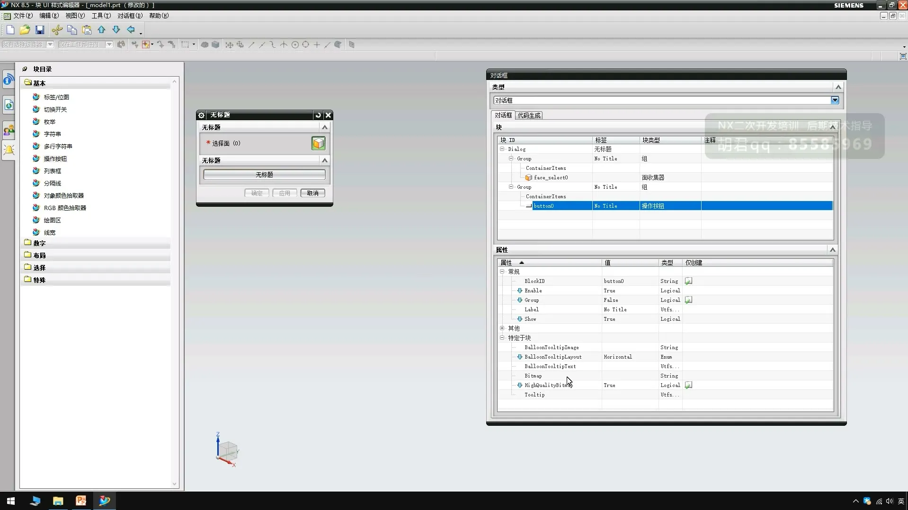Click the gear icon in preview dialog title
This screenshot has width=908, height=510.
(202, 115)
